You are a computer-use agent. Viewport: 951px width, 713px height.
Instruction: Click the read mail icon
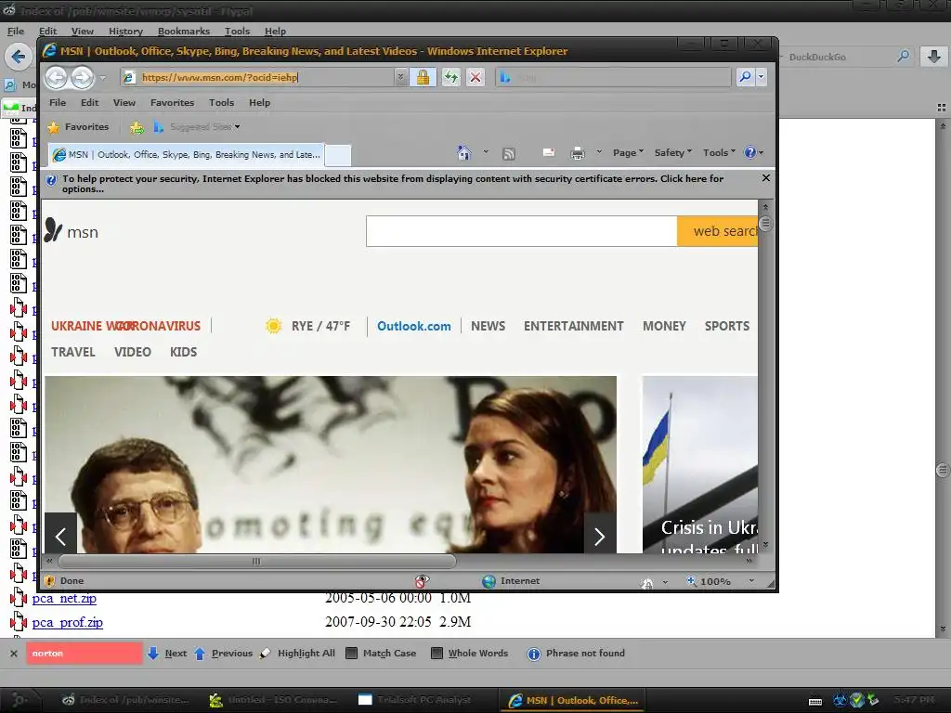pyautogui.click(x=548, y=153)
